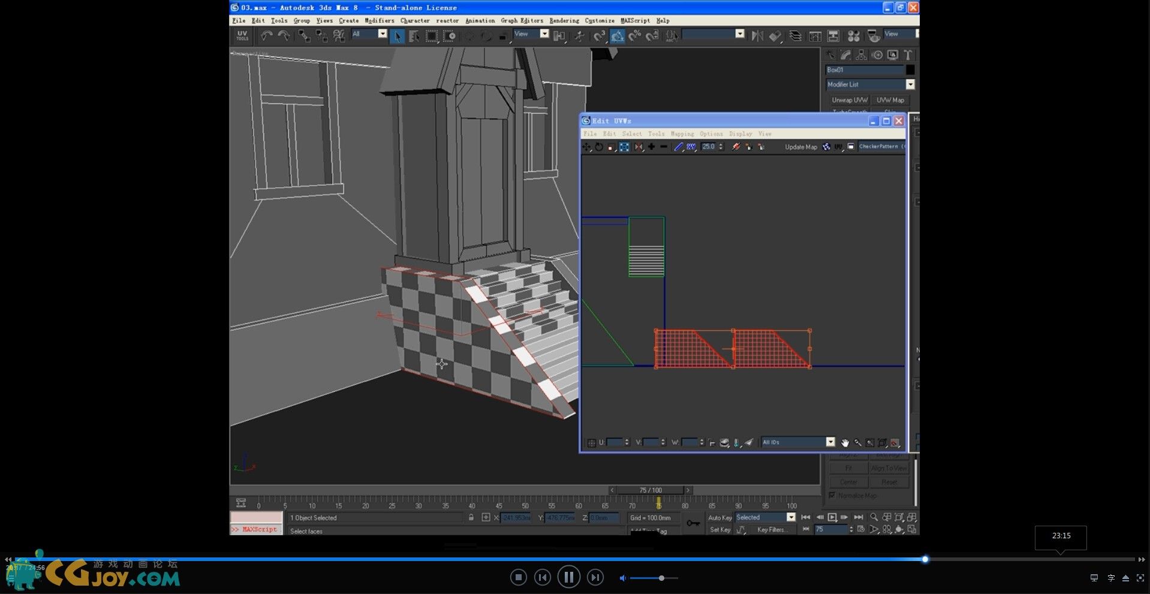Open the reference coordinate View dropdown
The width and height of the screenshot is (1150, 594).
[x=531, y=34]
